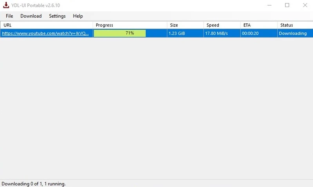Sort downloads by Speed column header
Screen dimensions: 313x187
[222, 25]
